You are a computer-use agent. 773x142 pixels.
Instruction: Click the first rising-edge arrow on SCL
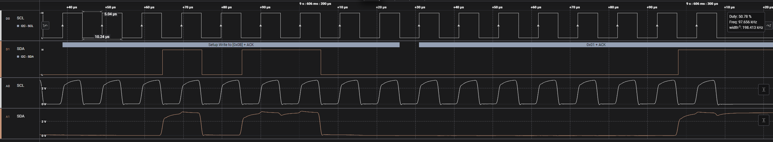pos(63,25)
